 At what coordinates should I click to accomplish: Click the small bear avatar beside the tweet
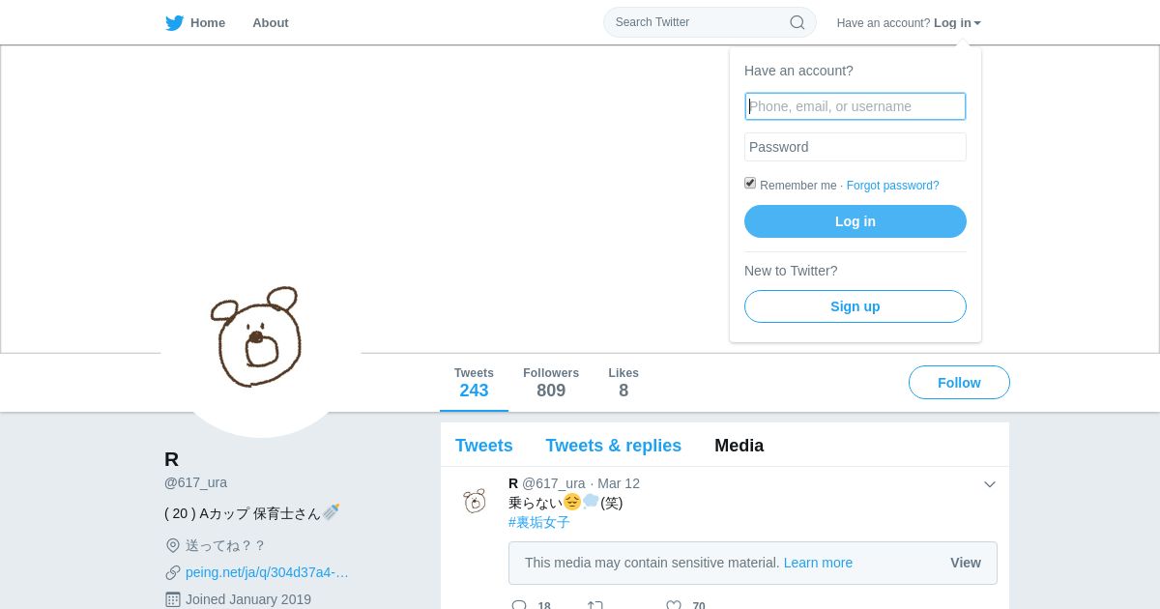474,500
